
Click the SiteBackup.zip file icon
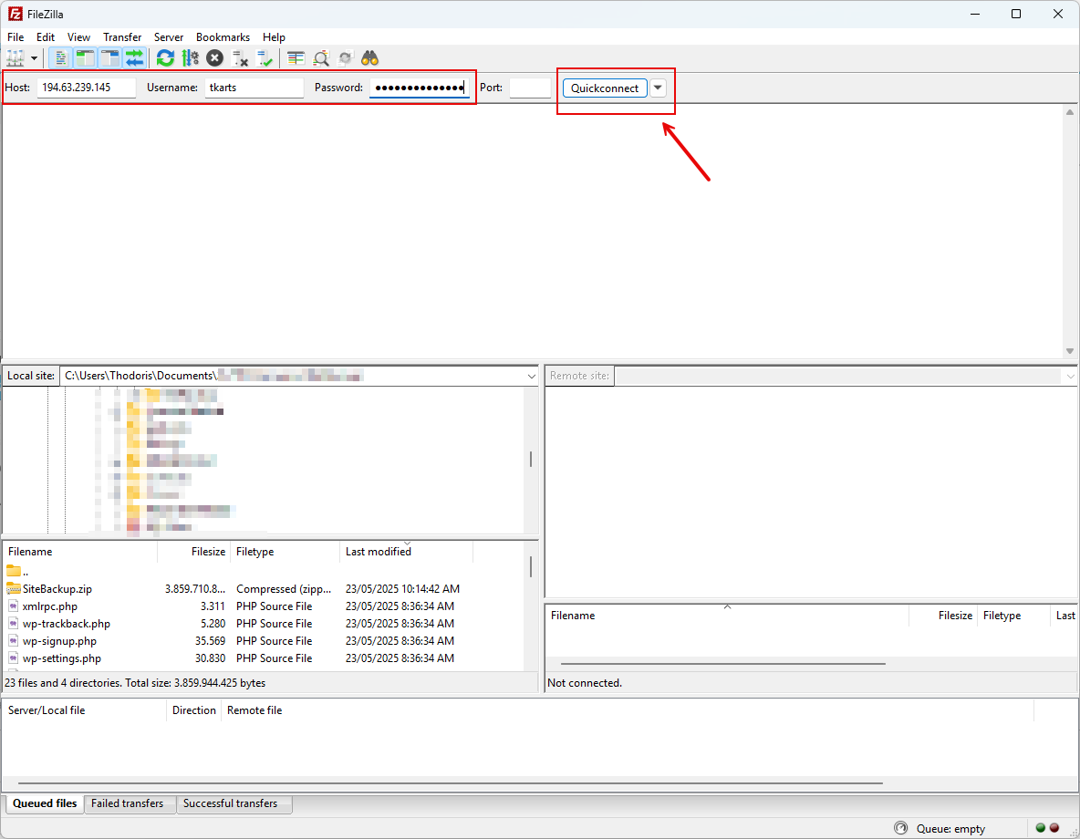(x=13, y=588)
